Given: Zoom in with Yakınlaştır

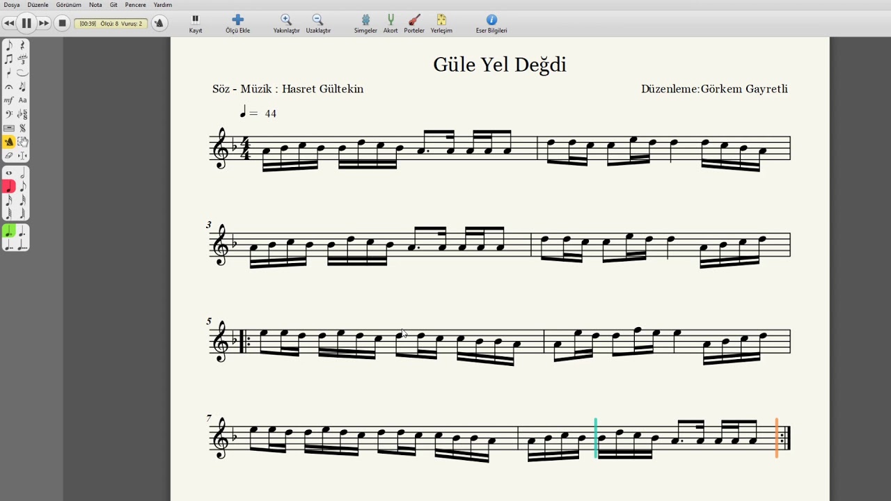Looking at the screenshot, I should coord(286,24).
